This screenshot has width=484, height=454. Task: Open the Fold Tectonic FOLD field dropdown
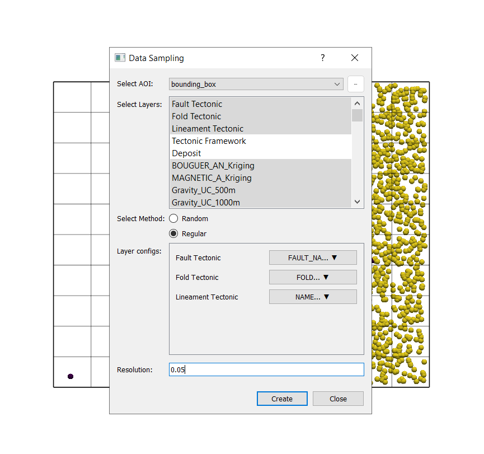tap(313, 277)
